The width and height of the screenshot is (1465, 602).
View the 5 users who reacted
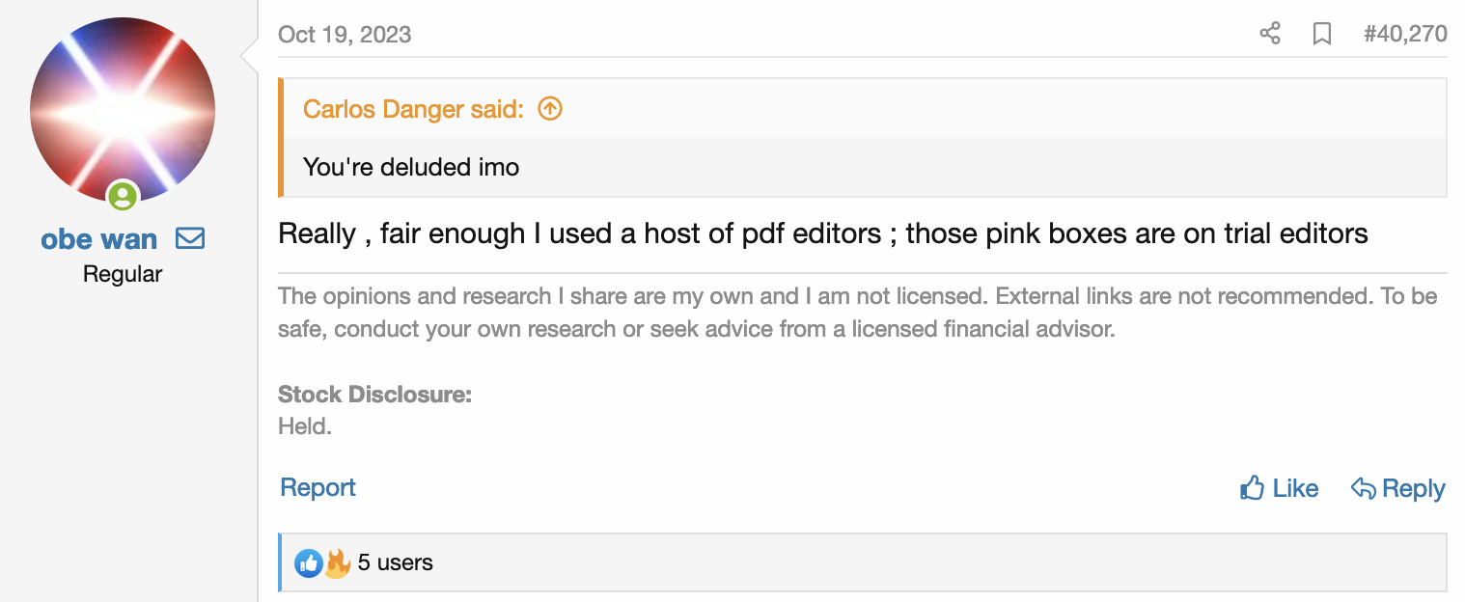[x=395, y=562]
